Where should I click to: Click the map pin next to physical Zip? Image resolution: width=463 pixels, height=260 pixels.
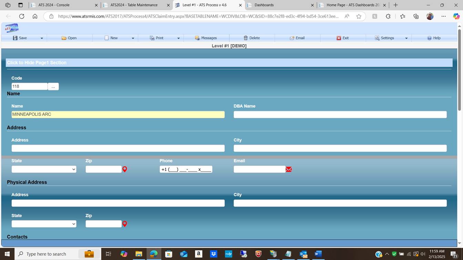pos(125,224)
